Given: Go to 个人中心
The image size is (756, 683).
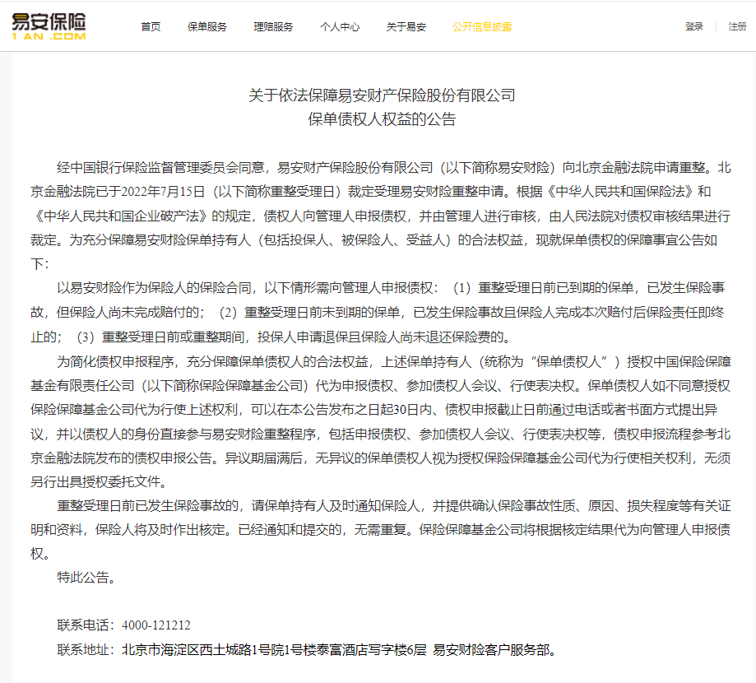Looking at the screenshot, I should (x=340, y=26).
